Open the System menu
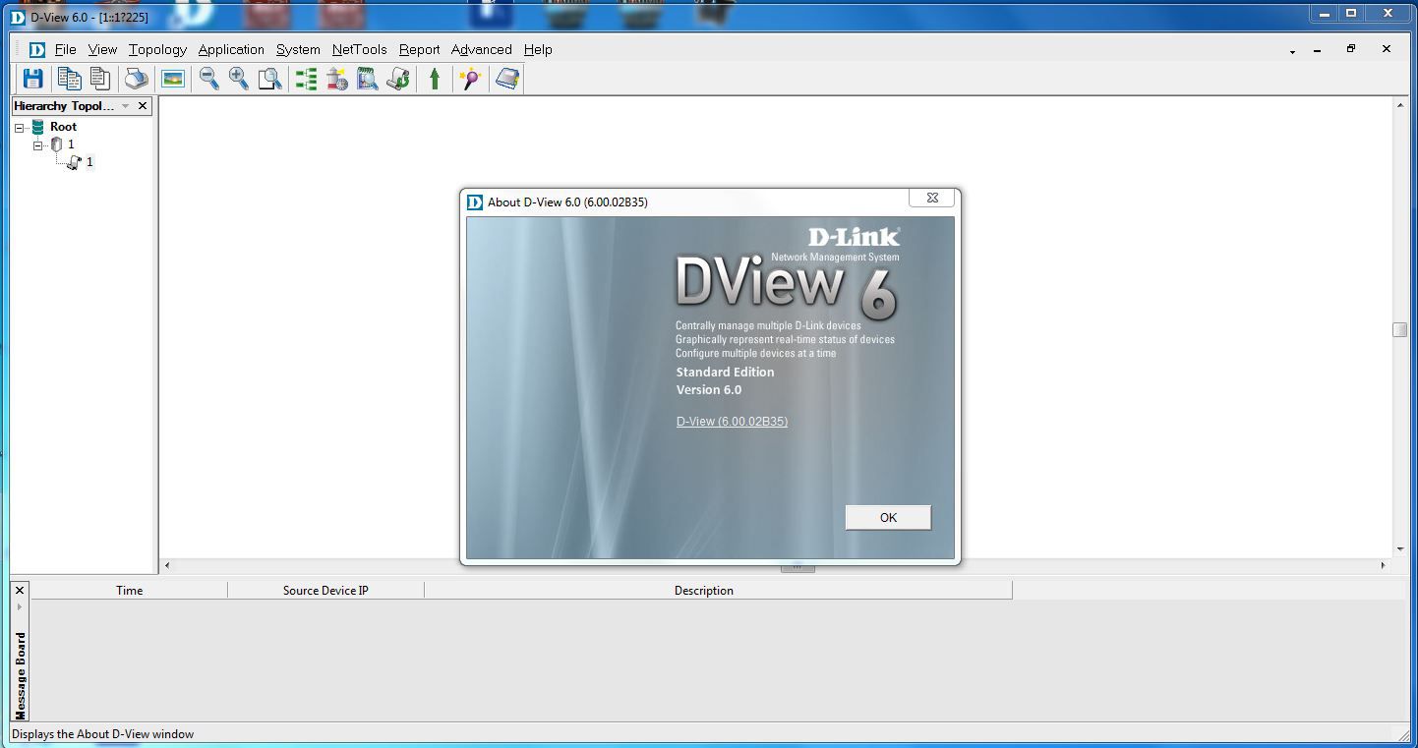Viewport: 1418px width, 748px height. (298, 49)
